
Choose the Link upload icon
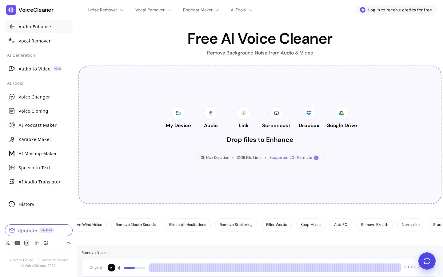(x=243, y=113)
